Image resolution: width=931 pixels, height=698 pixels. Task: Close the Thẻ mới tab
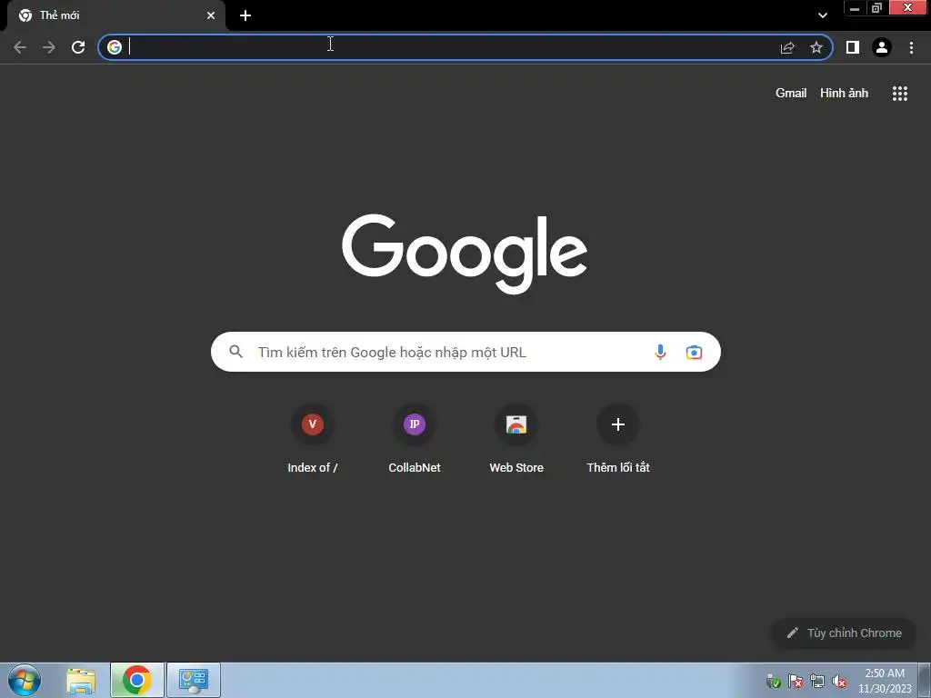211,15
